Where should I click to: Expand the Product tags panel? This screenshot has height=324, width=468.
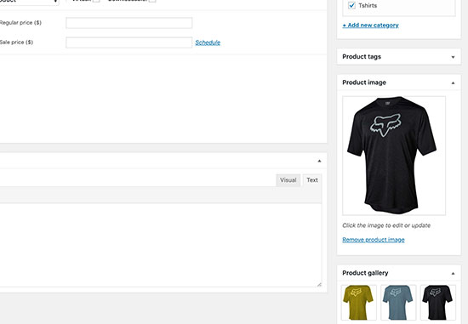click(x=453, y=57)
